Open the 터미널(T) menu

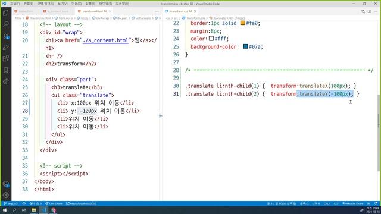click(105, 4)
